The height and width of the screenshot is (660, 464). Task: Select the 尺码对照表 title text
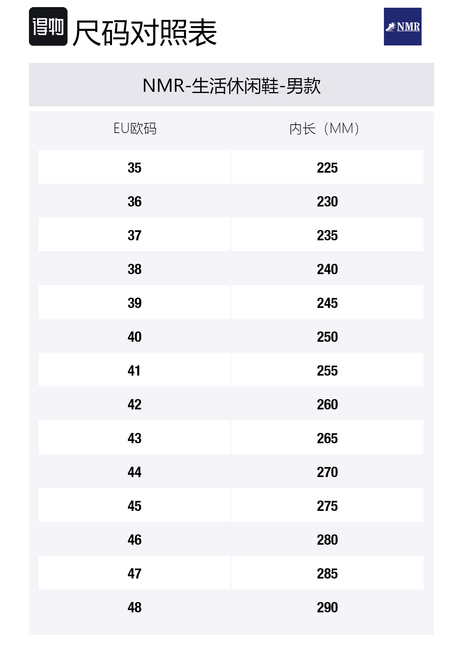[145, 33]
